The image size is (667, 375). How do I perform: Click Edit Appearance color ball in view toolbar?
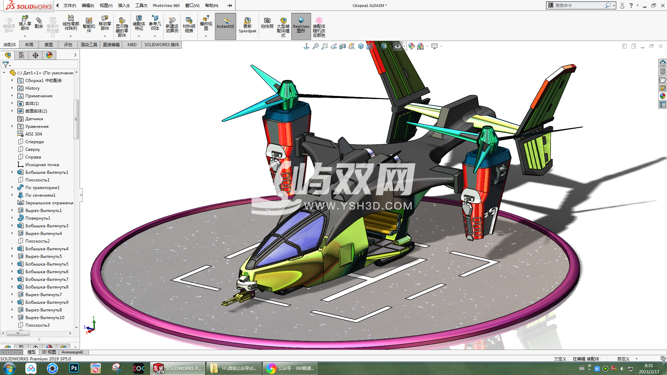(x=412, y=46)
